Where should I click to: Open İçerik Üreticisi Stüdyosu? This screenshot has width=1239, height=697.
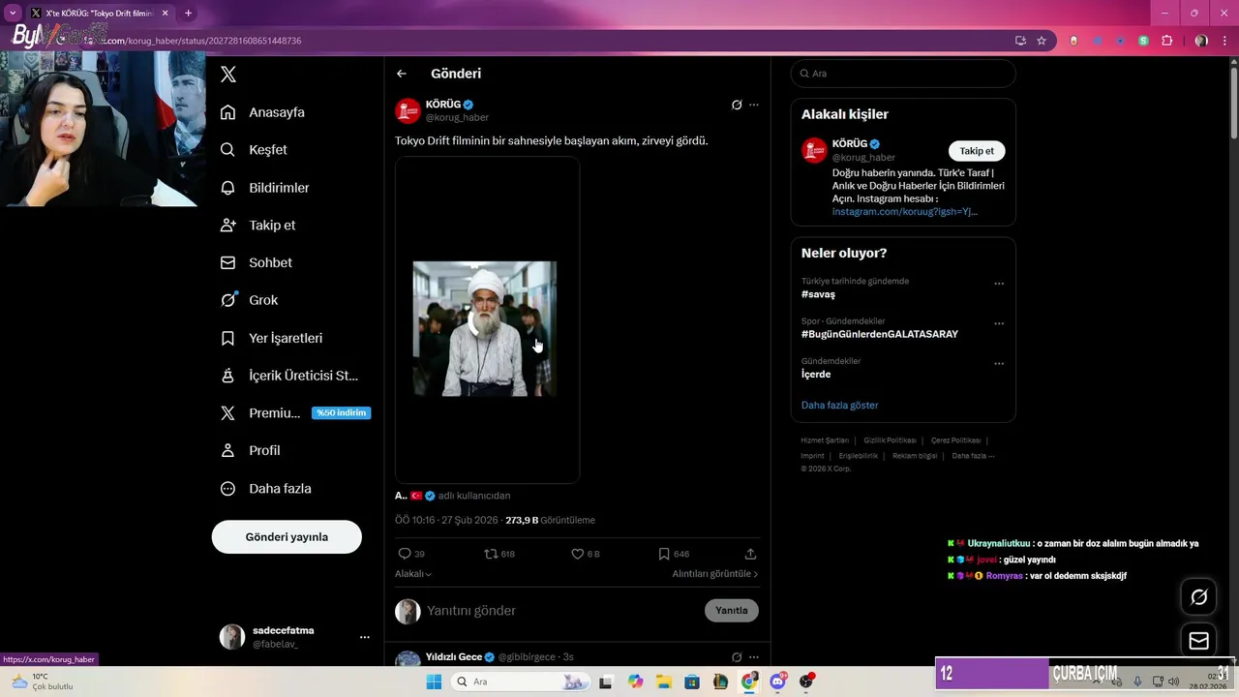pyautogui.click(x=289, y=376)
